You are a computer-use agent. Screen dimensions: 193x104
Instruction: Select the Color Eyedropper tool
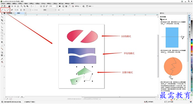pos(2,59)
